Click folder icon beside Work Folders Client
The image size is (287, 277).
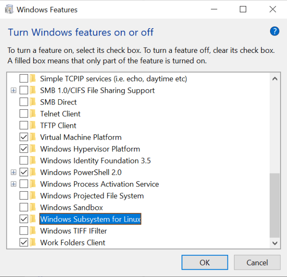coord(33,242)
